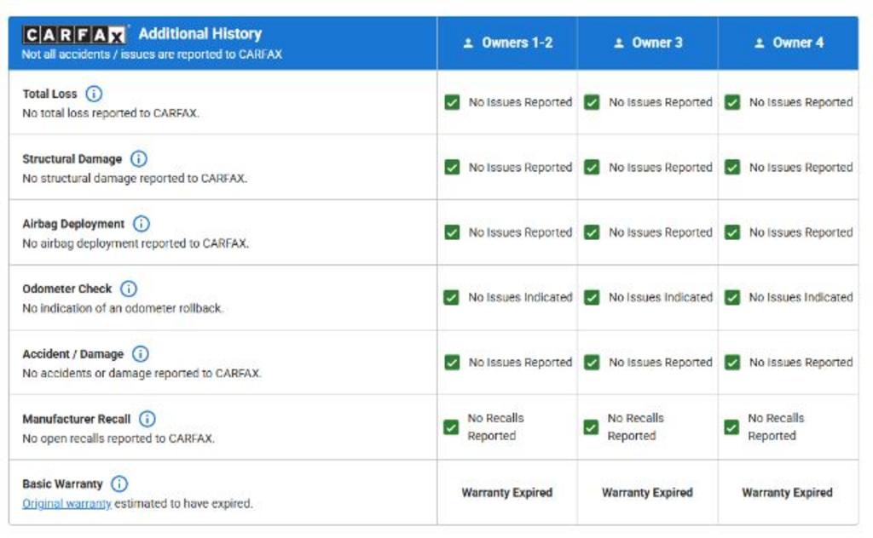Viewport: 873px width, 538px height.
Task: Click Manufacturer Recall green check for Owners 1-2
Action: (451, 426)
